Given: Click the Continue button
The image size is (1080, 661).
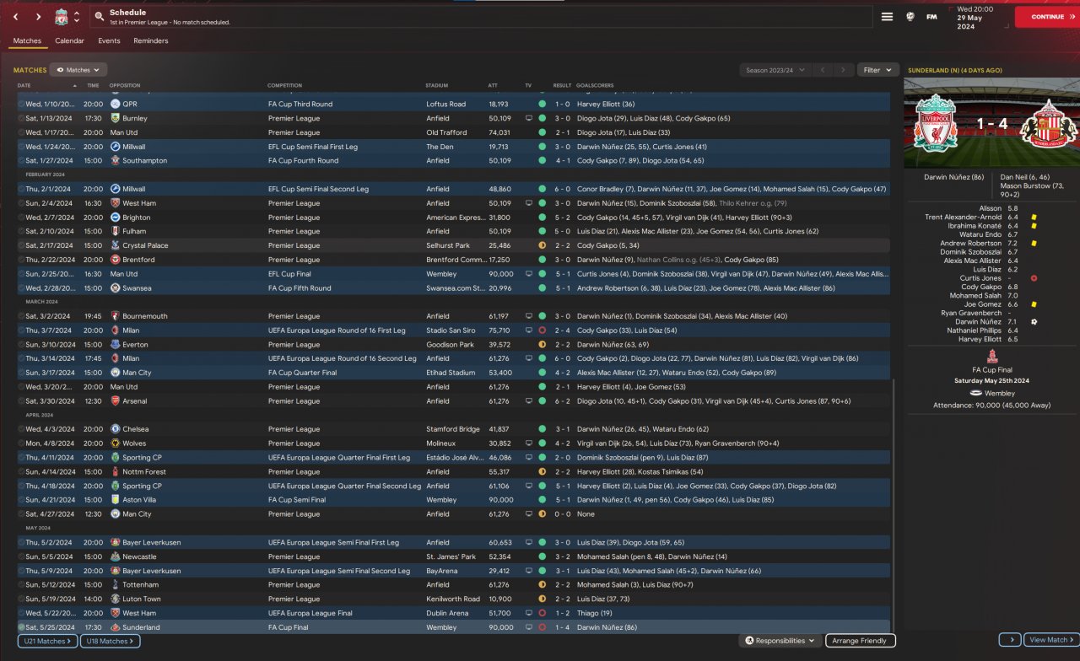Looking at the screenshot, I should pos(1047,17).
